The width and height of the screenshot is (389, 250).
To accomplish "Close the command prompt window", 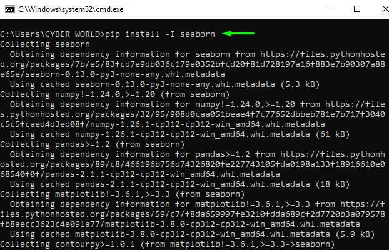I will [x=385, y=9].
